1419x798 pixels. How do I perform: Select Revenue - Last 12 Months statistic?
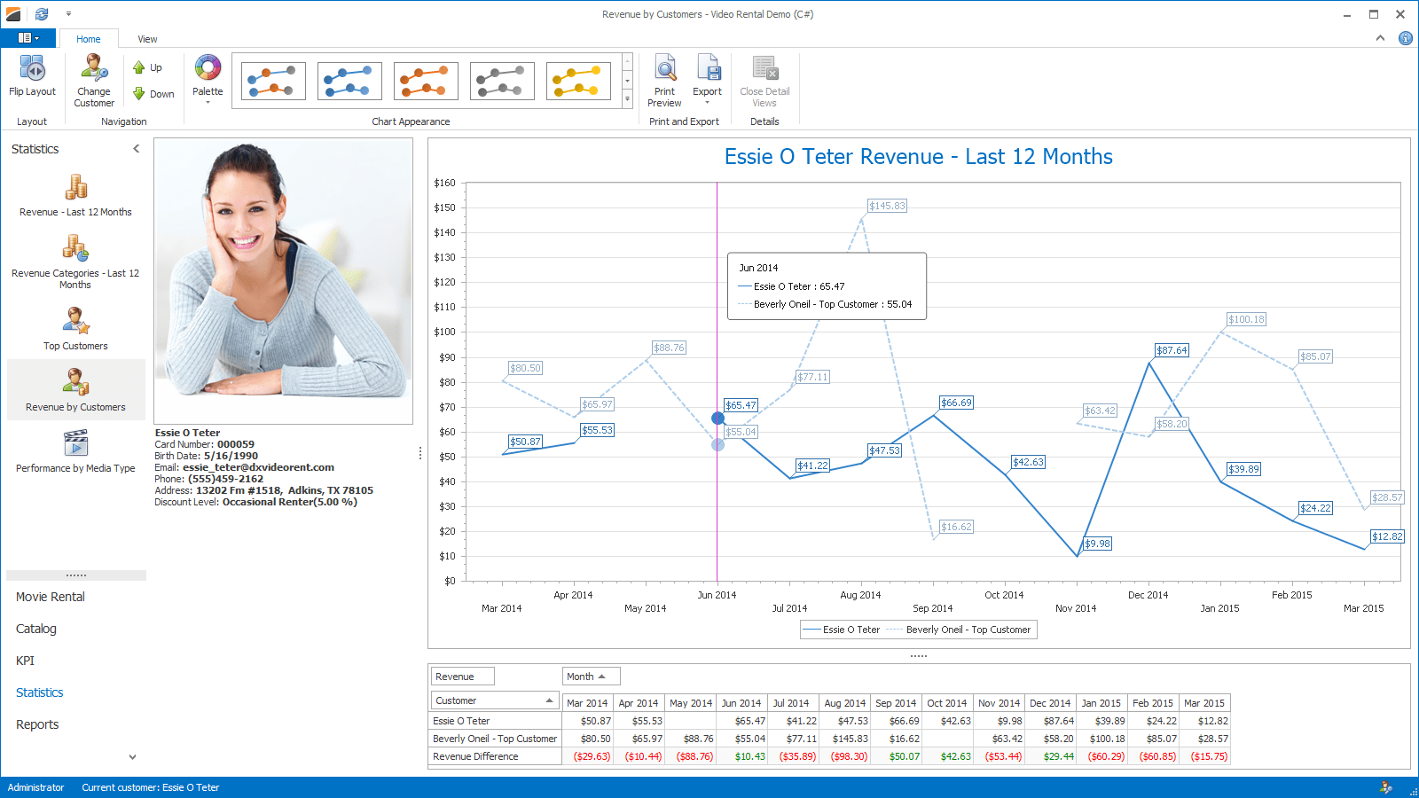pos(75,195)
